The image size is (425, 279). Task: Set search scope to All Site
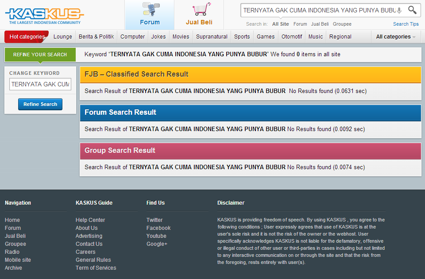[x=281, y=24]
